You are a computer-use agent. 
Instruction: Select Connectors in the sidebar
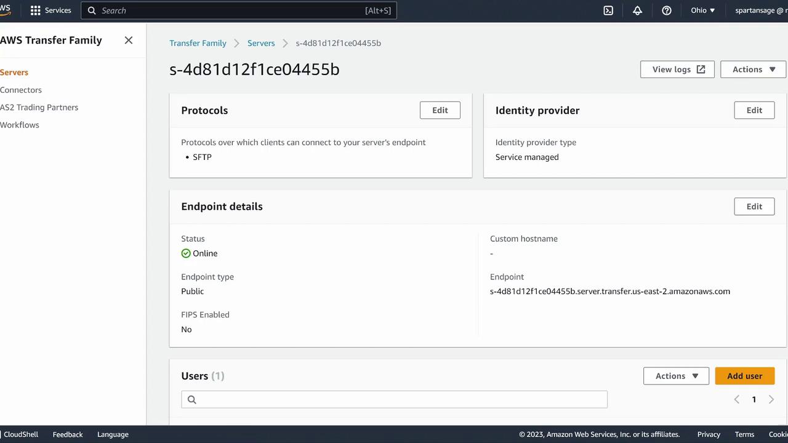click(21, 90)
